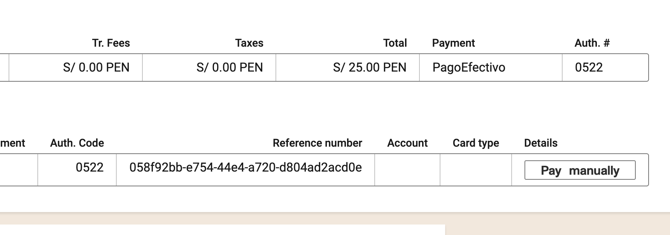Click the Auth. # column header

[x=592, y=43]
